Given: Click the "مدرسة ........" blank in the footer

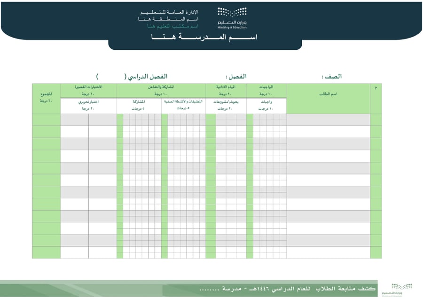Looking at the screenshot, I should (x=221, y=289).
